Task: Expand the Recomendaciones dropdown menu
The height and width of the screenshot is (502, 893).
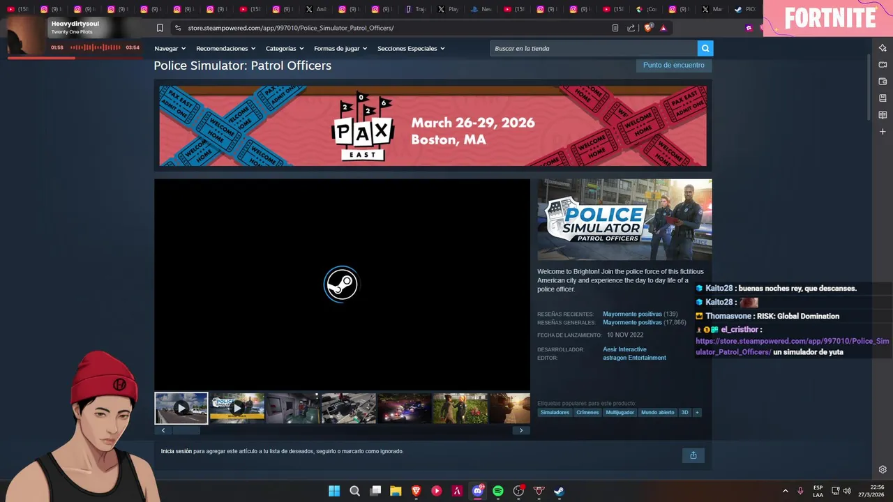Action: point(225,49)
